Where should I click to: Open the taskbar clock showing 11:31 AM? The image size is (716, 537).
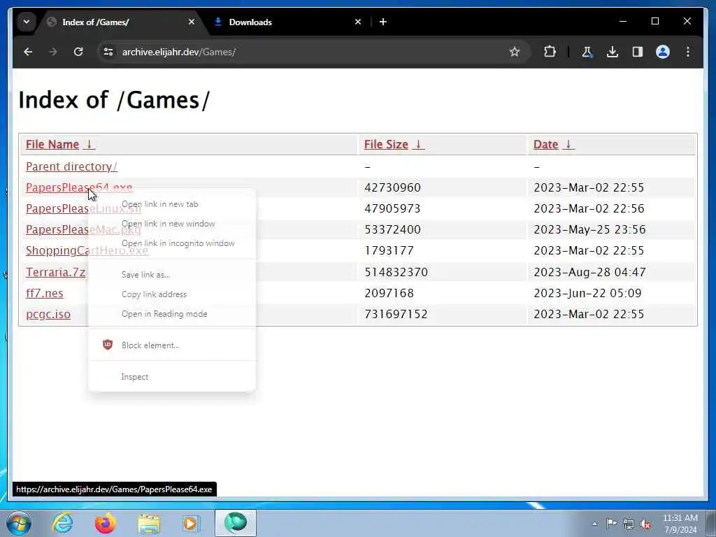click(x=680, y=524)
